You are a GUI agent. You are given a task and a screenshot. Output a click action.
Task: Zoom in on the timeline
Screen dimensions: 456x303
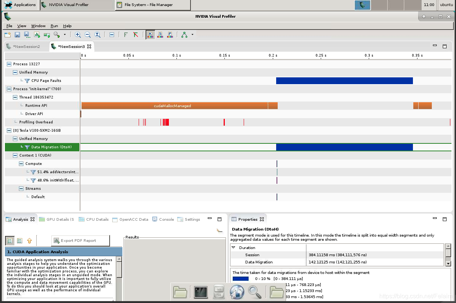tap(78, 35)
